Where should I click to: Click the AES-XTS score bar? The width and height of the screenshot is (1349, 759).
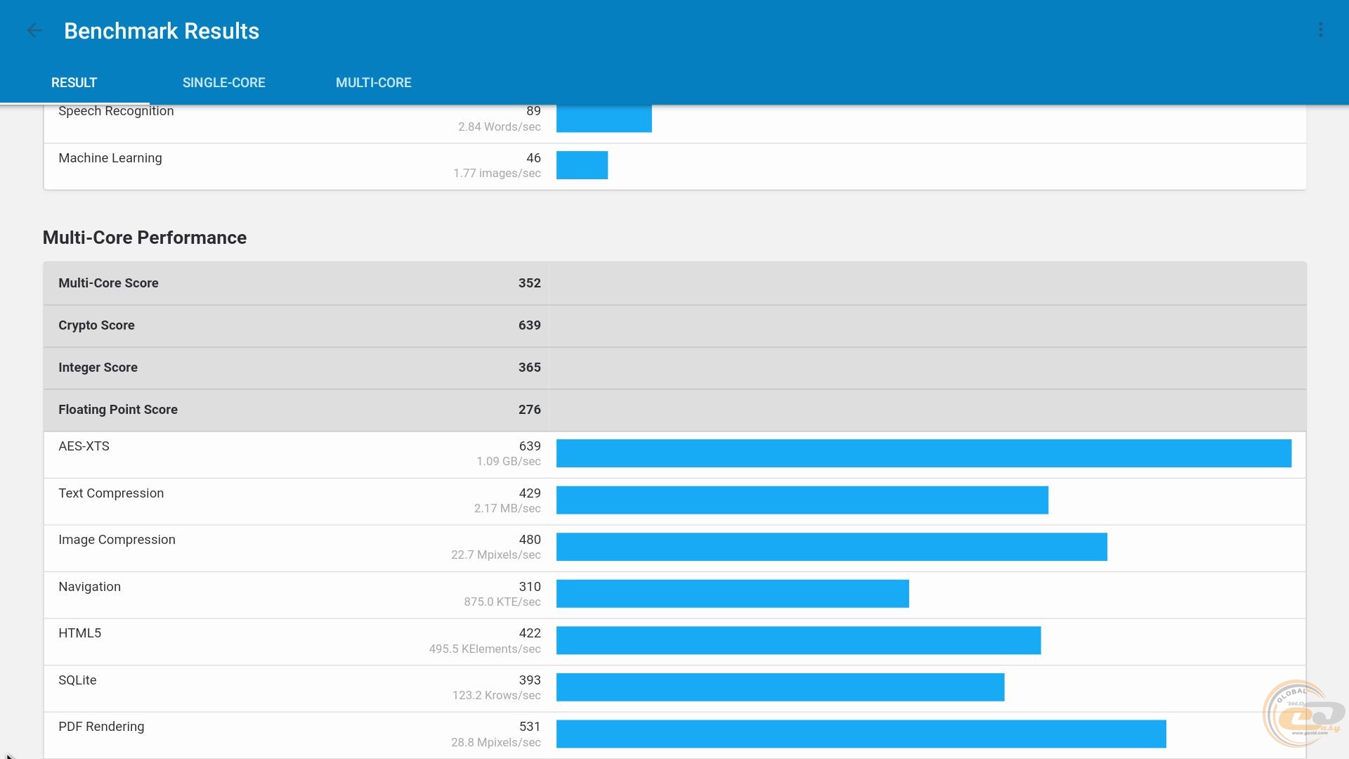click(923, 453)
